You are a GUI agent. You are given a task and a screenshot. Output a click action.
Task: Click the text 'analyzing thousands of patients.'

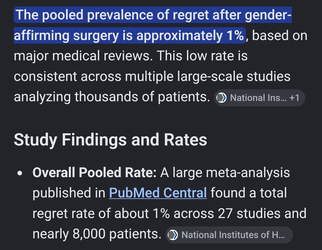tap(112, 97)
